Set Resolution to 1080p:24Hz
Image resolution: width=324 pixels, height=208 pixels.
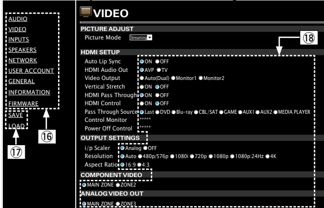pyautogui.click(x=232, y=156)
